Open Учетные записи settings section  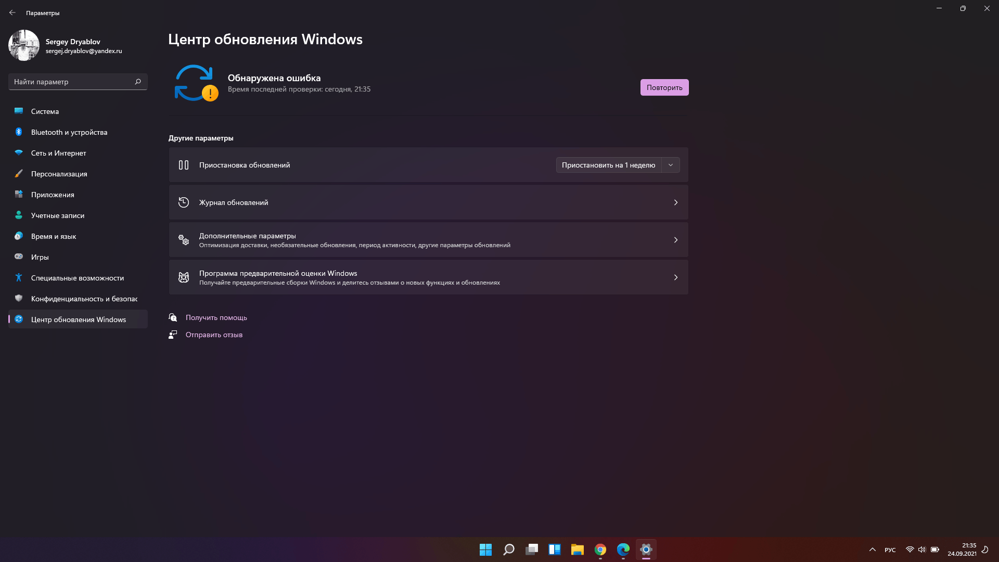tap(78, 215)
